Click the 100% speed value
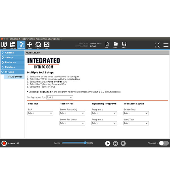Screen dimensions: 170x185 tap(90, 143)
